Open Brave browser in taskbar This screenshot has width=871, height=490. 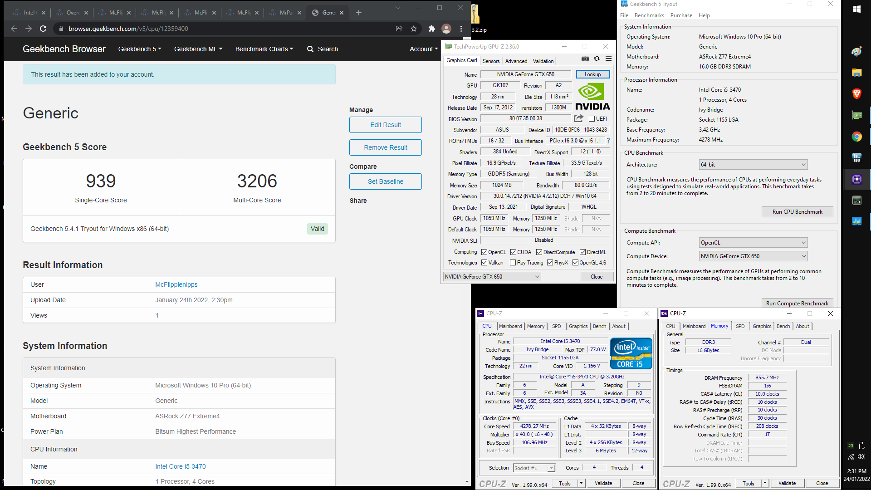pyautogui.click(x=857, y=94)
